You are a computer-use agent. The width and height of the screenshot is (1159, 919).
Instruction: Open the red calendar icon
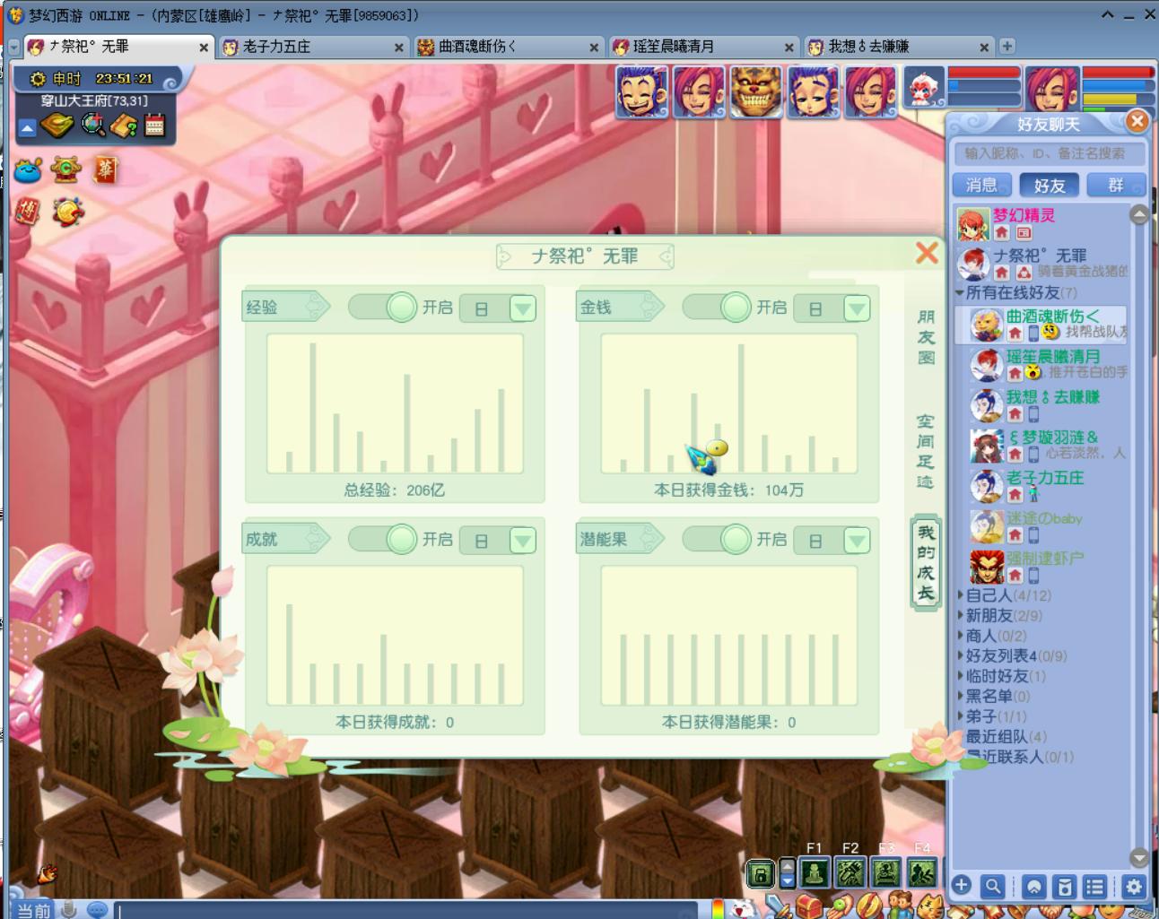(x=154, y=126)
